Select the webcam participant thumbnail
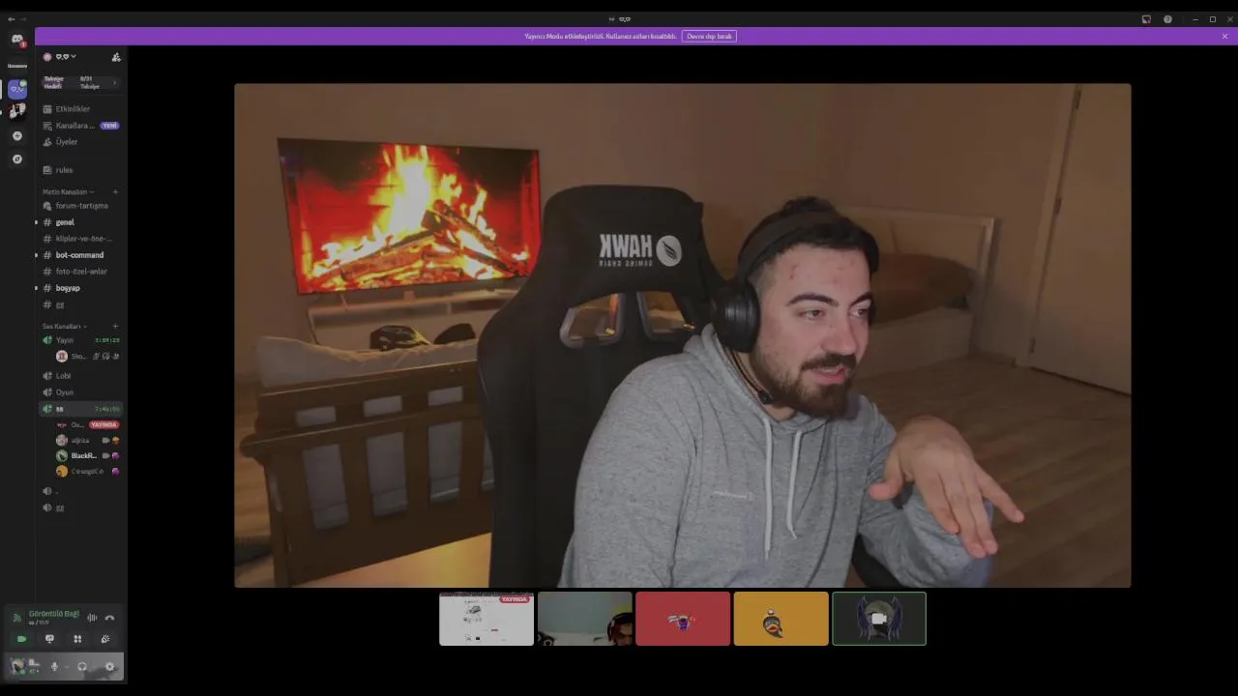1238x696 pixels. point(585,619)
